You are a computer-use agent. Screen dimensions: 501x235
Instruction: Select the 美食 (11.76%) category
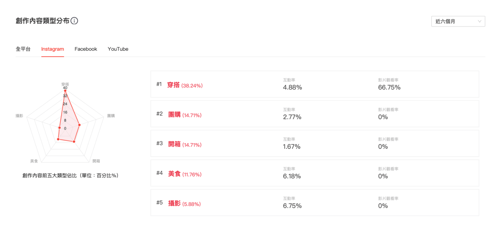click(185, 174)
